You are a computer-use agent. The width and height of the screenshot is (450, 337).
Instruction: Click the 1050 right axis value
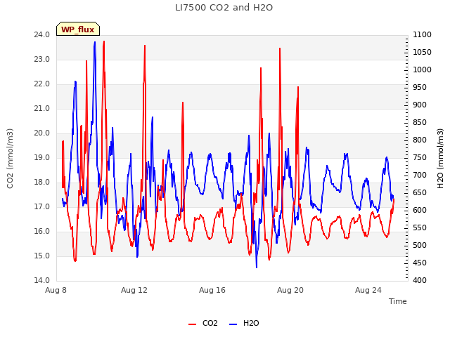point(422,52)
